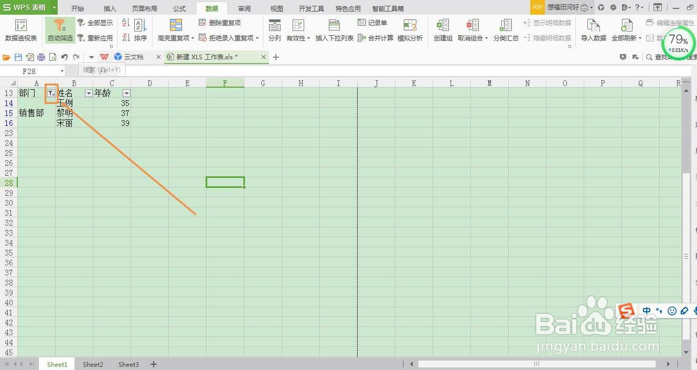Close the 新建 XLS 工作表.xls tab
Viewport: 697px width, 370px height.
pyautogui.click(x=263, y=57)
